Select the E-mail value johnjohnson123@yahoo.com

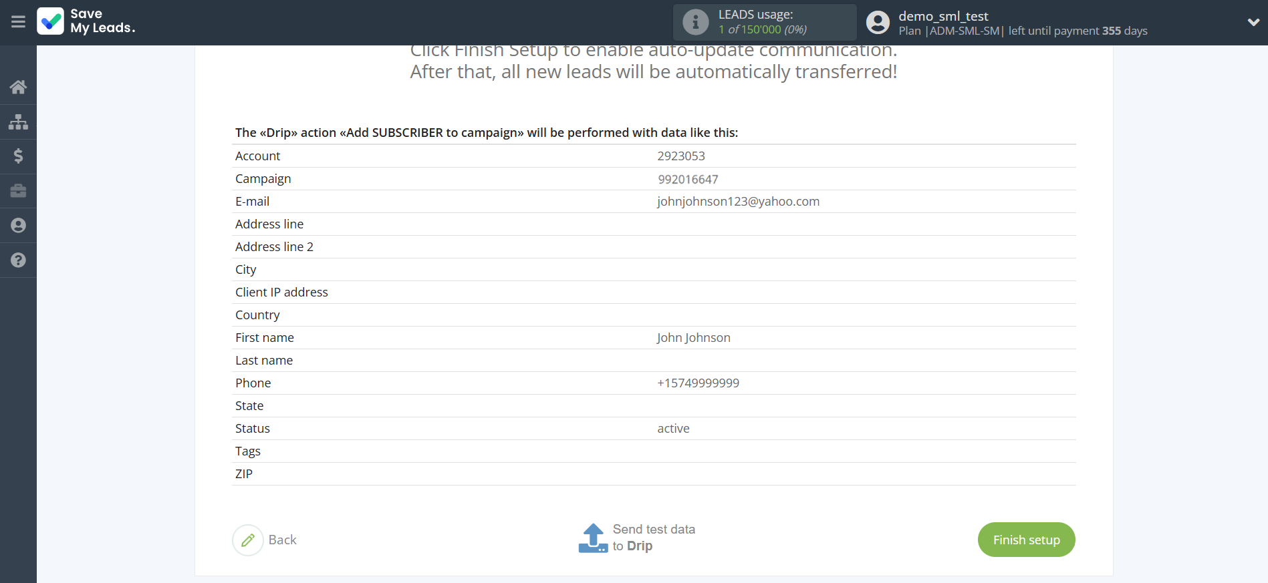738,202
